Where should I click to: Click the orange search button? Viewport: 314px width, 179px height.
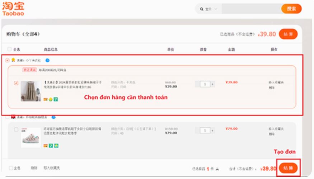(291, 9)
